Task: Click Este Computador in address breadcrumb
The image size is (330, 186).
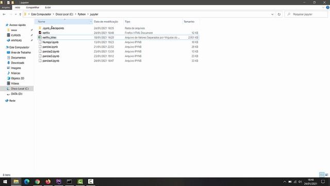Action: click(41, 14)
